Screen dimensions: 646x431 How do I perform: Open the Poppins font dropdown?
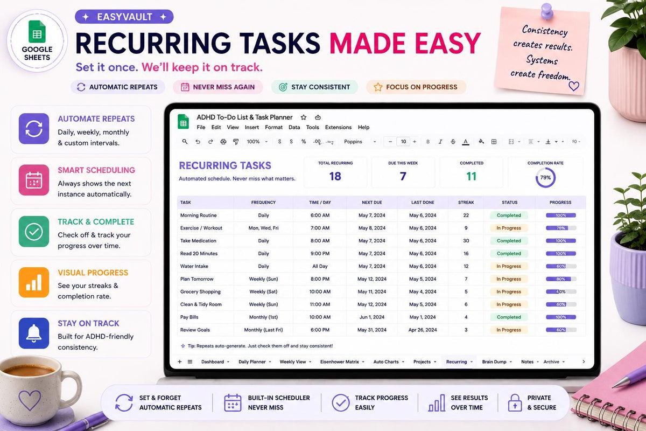click(361, 142)
